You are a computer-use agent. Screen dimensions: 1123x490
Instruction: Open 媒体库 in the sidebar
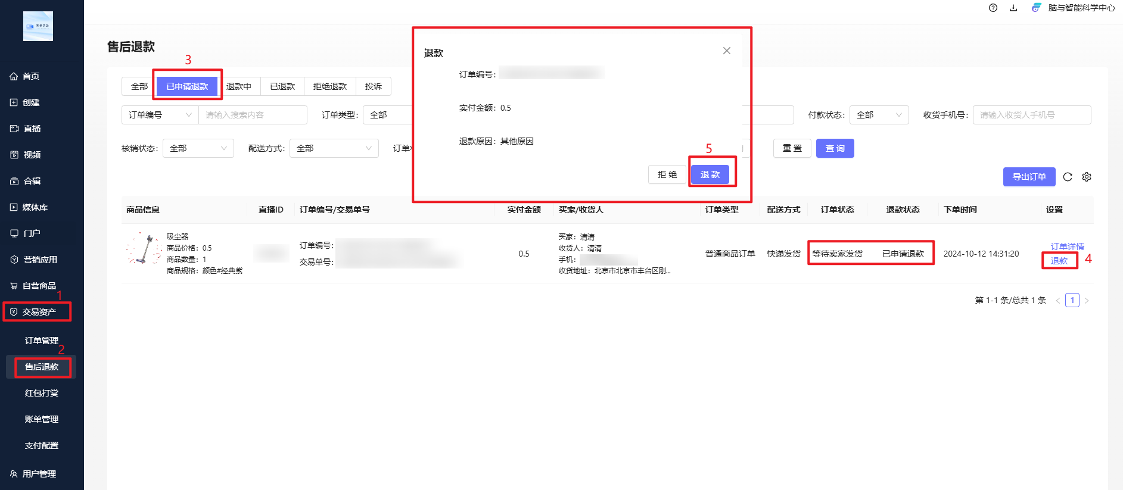pos(35,207)
